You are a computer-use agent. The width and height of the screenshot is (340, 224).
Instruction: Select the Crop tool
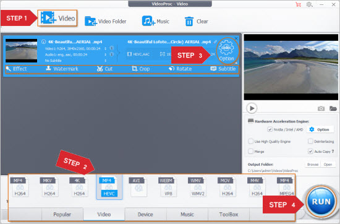pyautogui.click(x=135, y=69)
